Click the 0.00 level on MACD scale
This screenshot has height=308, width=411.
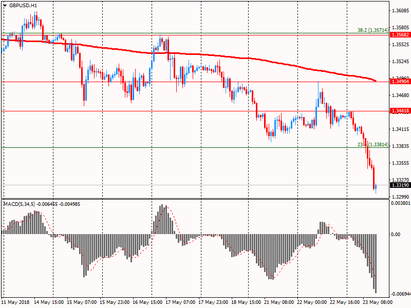[x=396, y=235]
